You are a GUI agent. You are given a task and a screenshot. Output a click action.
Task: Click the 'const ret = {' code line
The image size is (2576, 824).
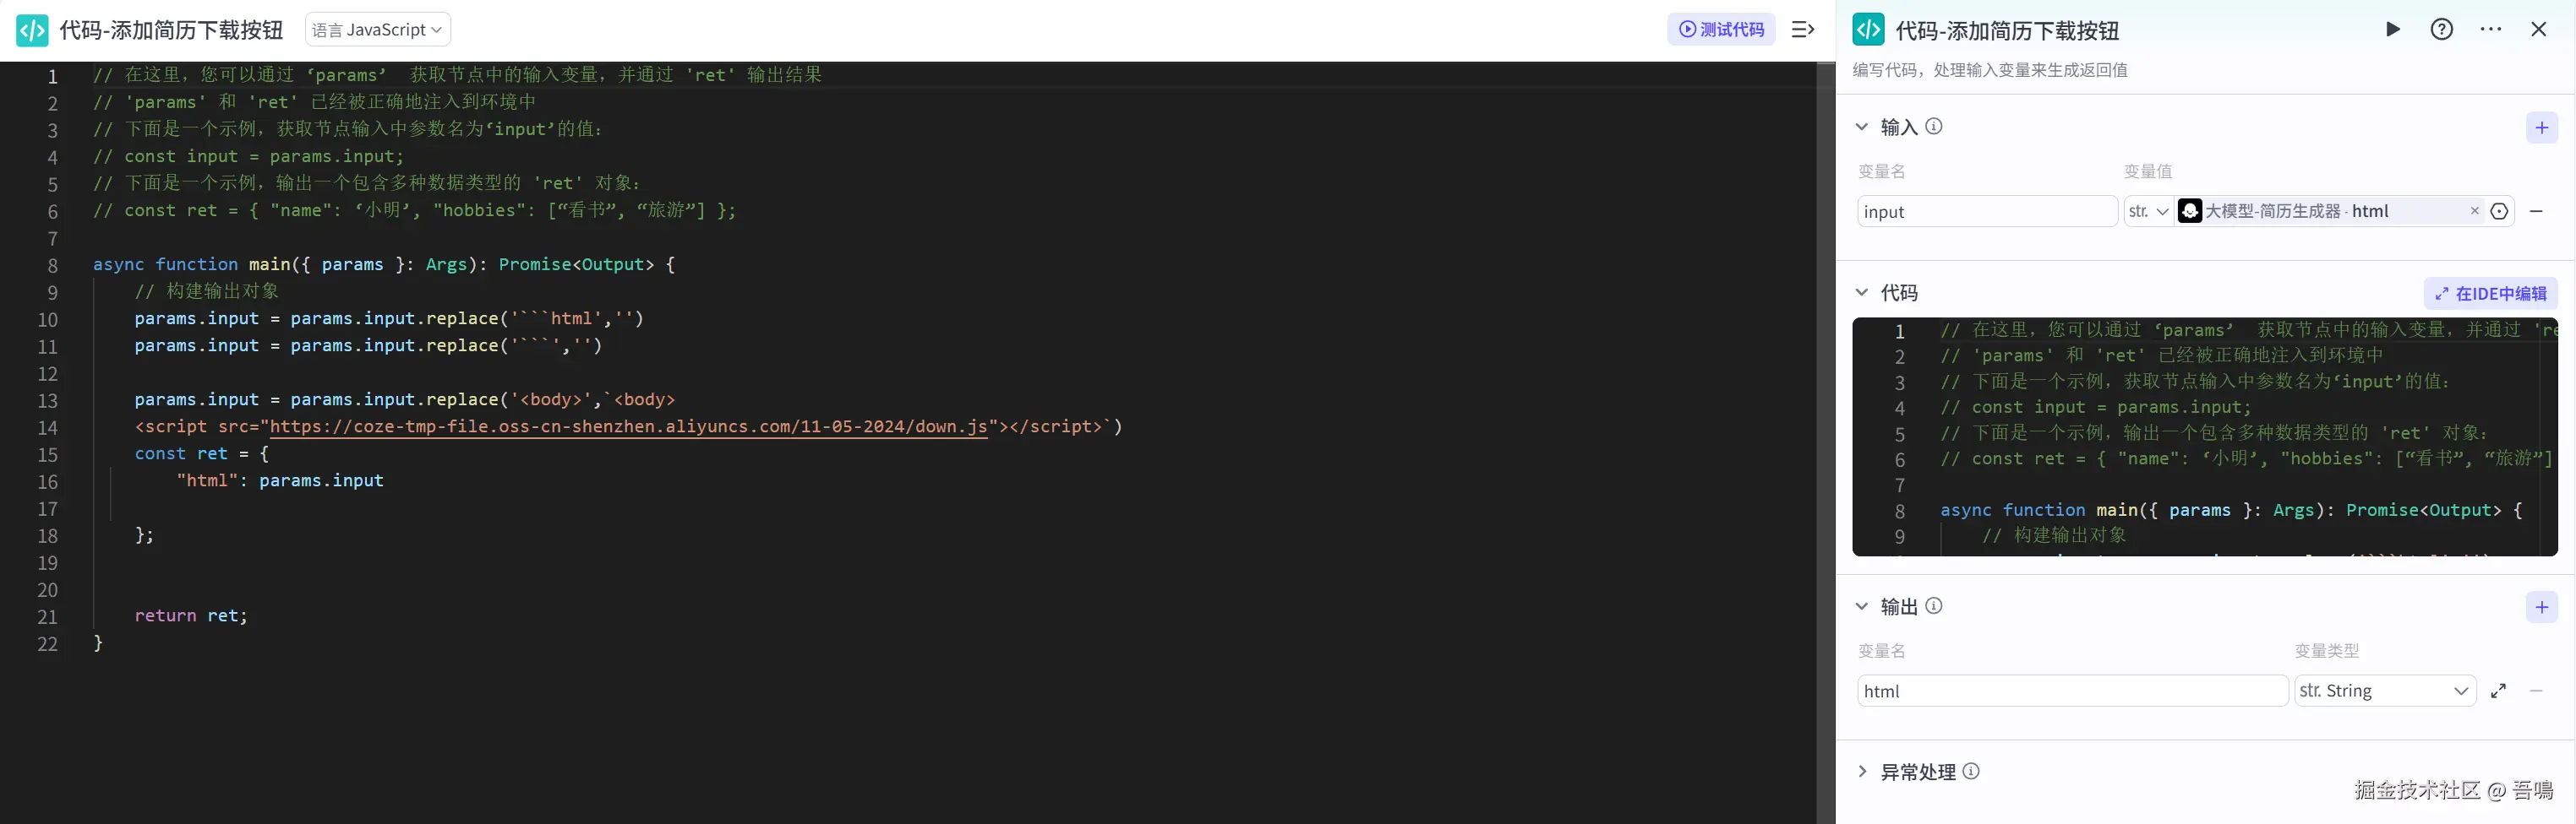tap(202, 454)
